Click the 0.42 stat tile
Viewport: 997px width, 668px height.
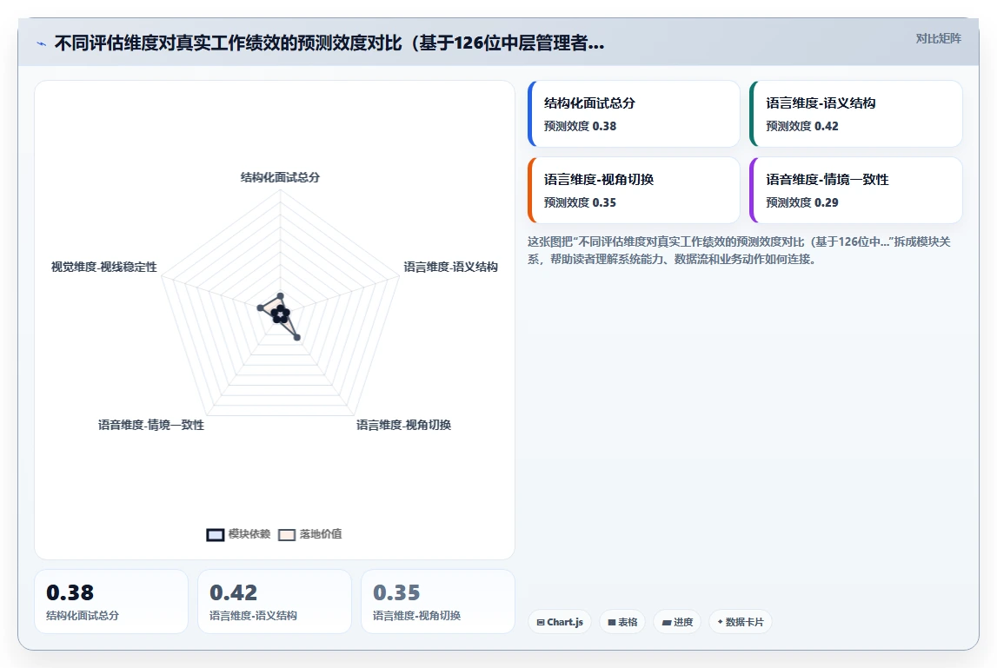[275, 601]
